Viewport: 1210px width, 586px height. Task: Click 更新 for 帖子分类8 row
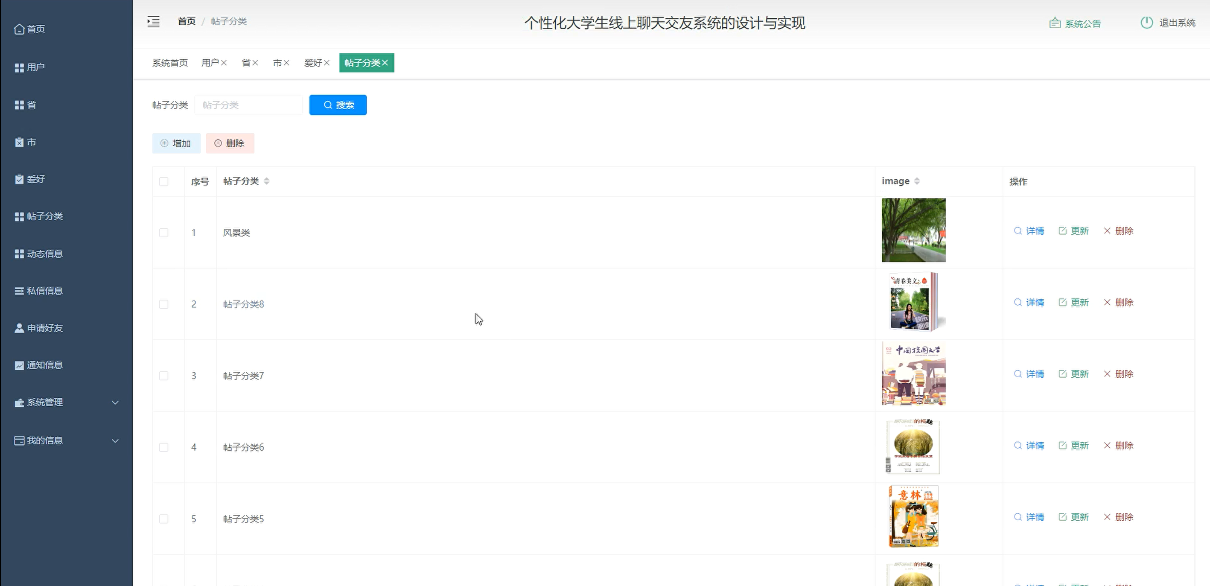1074,303
